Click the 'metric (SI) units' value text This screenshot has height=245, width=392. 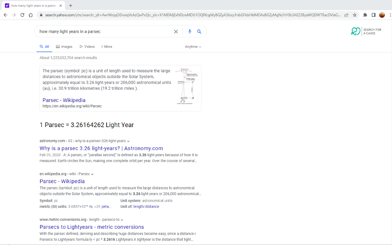click(90, 206)
